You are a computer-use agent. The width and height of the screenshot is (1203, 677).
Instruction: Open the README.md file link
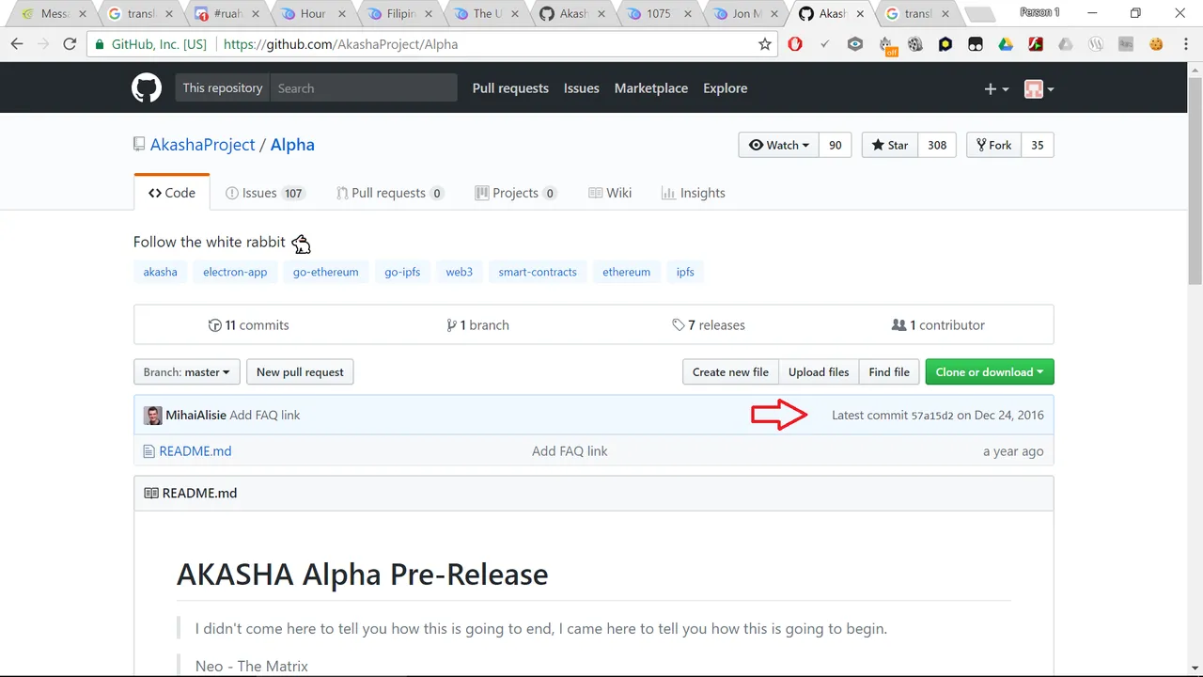tap(195, 451)
